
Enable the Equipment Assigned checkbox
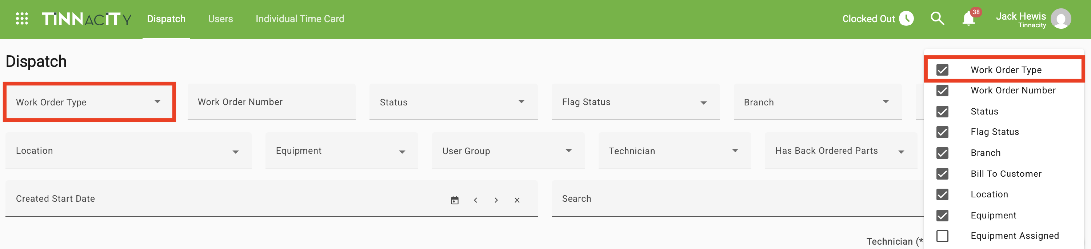942,236
